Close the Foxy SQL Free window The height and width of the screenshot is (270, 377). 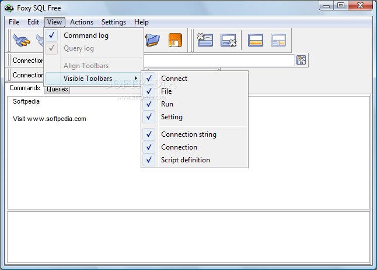coord(360,5)
